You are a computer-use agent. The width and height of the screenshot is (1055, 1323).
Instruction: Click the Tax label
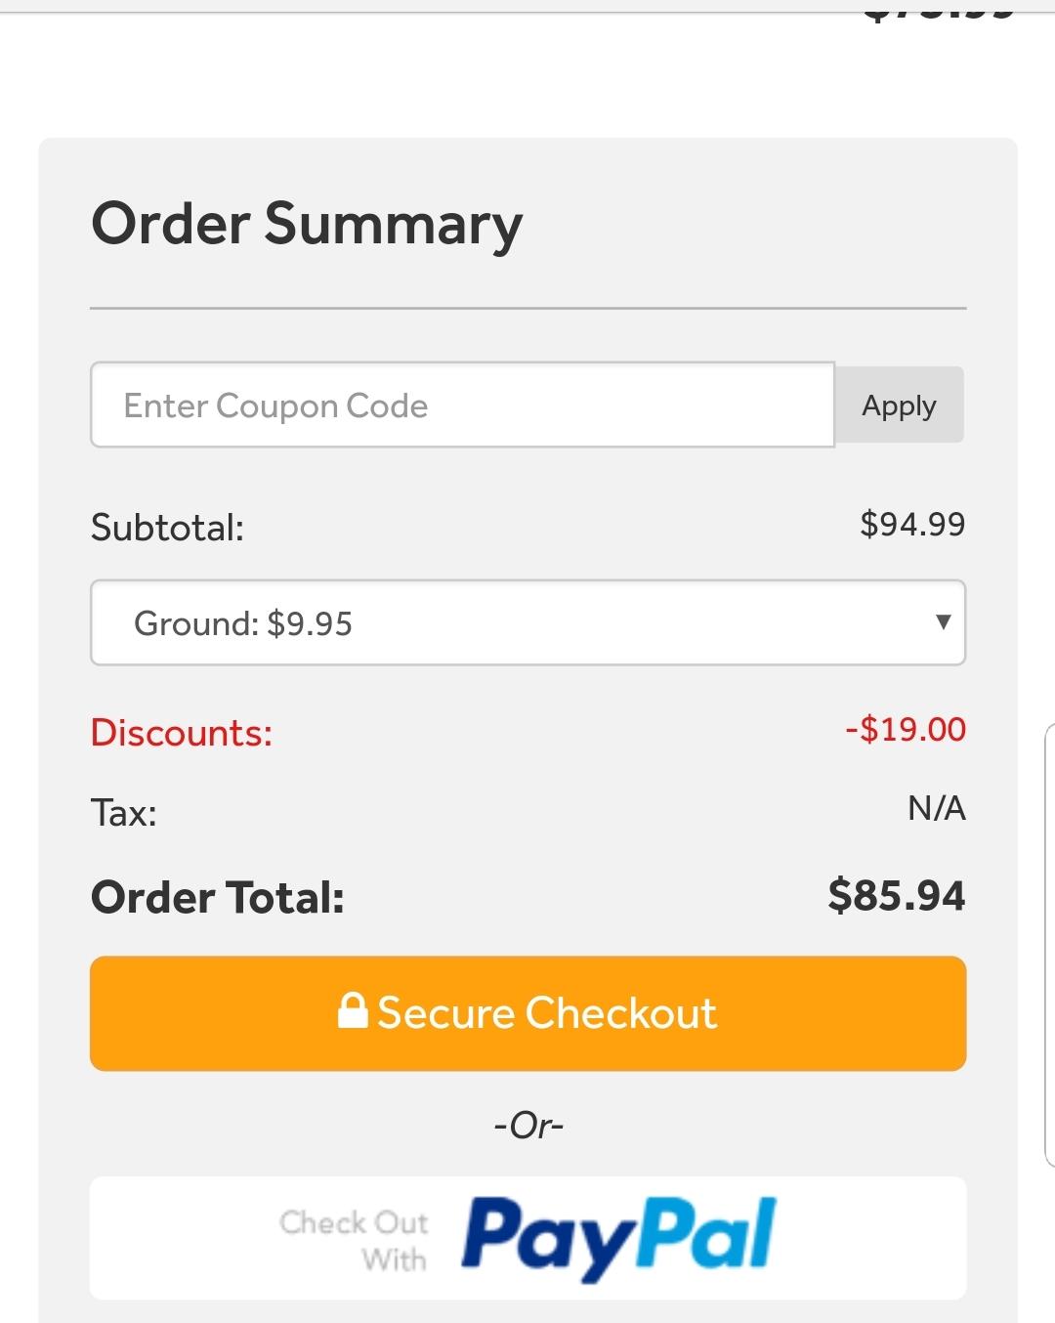click(124, 813)
